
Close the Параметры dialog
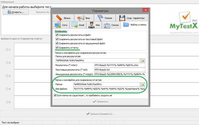point(146,10)
